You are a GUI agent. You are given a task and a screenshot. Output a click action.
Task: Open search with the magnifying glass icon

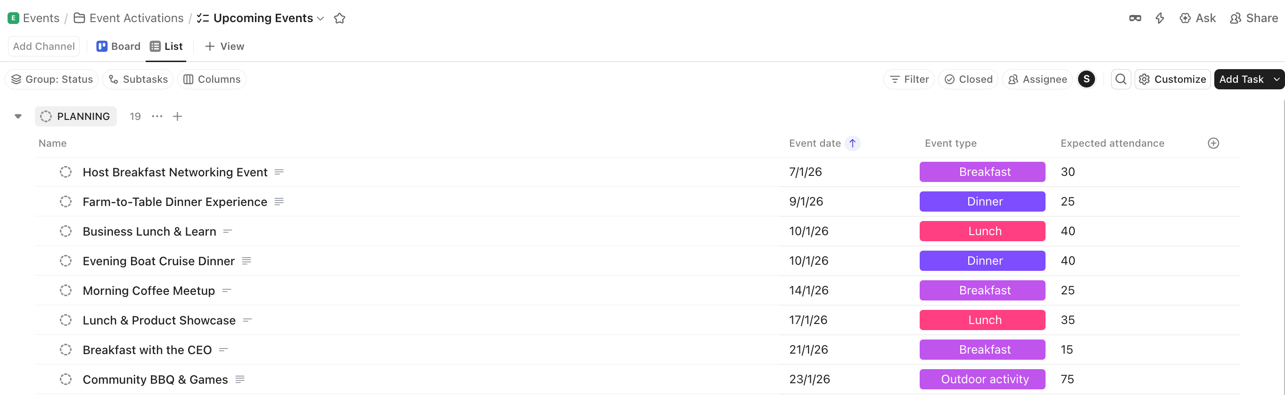[x=1120, y=79]
